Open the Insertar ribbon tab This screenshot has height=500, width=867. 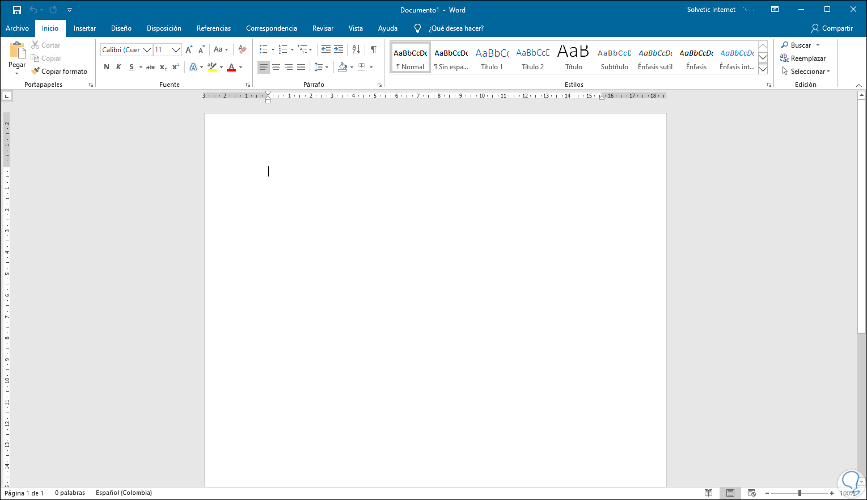[84, 28]
